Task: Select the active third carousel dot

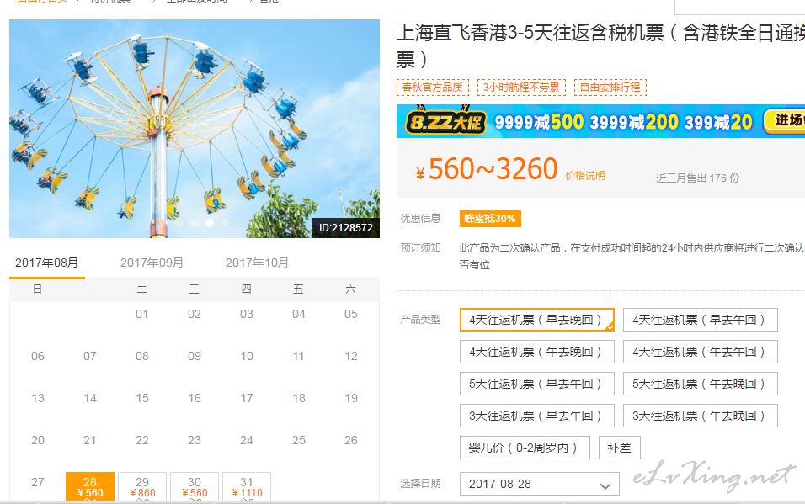Action: tap(210, 223)
